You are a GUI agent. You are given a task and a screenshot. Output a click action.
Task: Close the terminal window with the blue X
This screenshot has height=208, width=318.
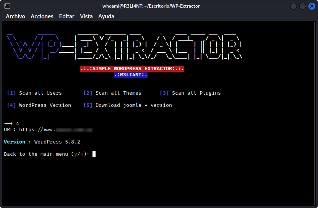click(312, 6)
